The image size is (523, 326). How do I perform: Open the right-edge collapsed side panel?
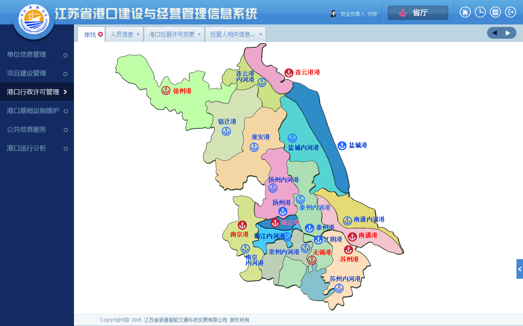(x=519, y=269)
